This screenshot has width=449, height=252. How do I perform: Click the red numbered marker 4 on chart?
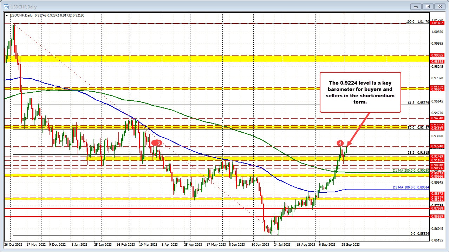(340, 143)
